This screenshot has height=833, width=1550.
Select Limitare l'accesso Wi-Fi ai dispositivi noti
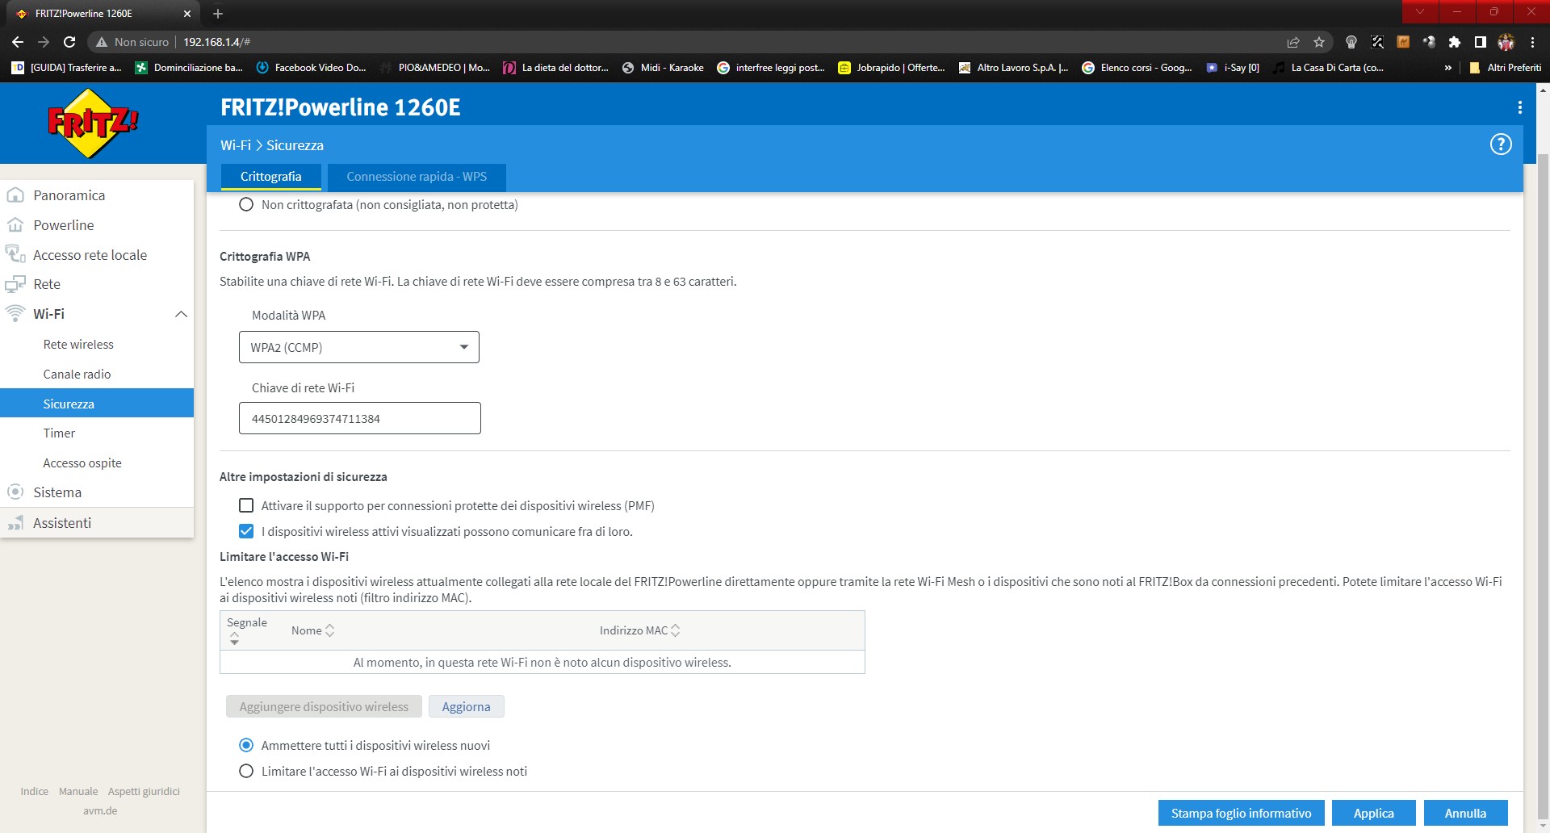(246, 771)
